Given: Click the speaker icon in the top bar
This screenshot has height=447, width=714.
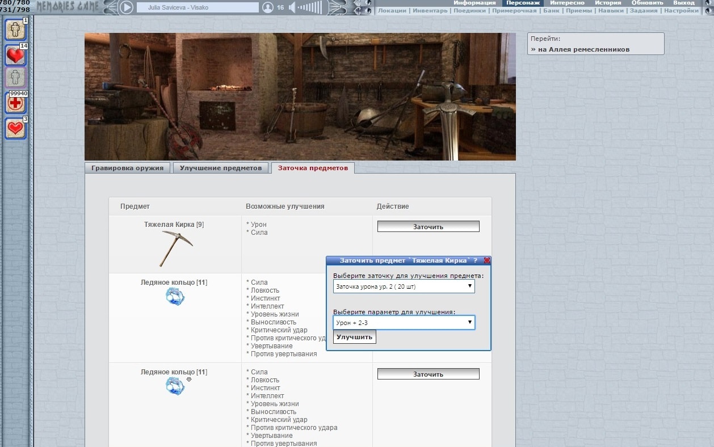Looking at the screenshot, I should tap(292, 7).
